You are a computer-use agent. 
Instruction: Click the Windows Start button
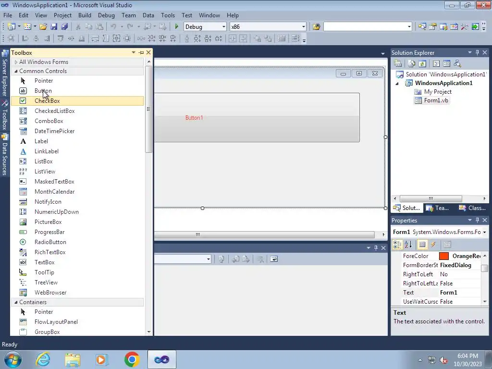pos(13,359)
